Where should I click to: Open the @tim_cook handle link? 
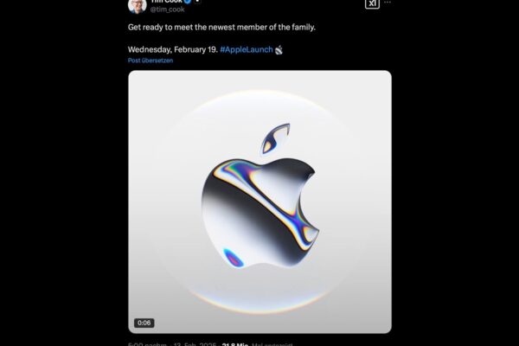click(167, 10)
